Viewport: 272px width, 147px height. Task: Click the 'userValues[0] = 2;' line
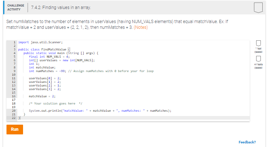(x=45, y=78)
